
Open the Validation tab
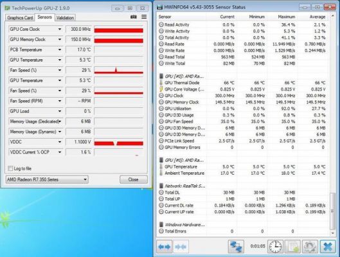[65, 18]
